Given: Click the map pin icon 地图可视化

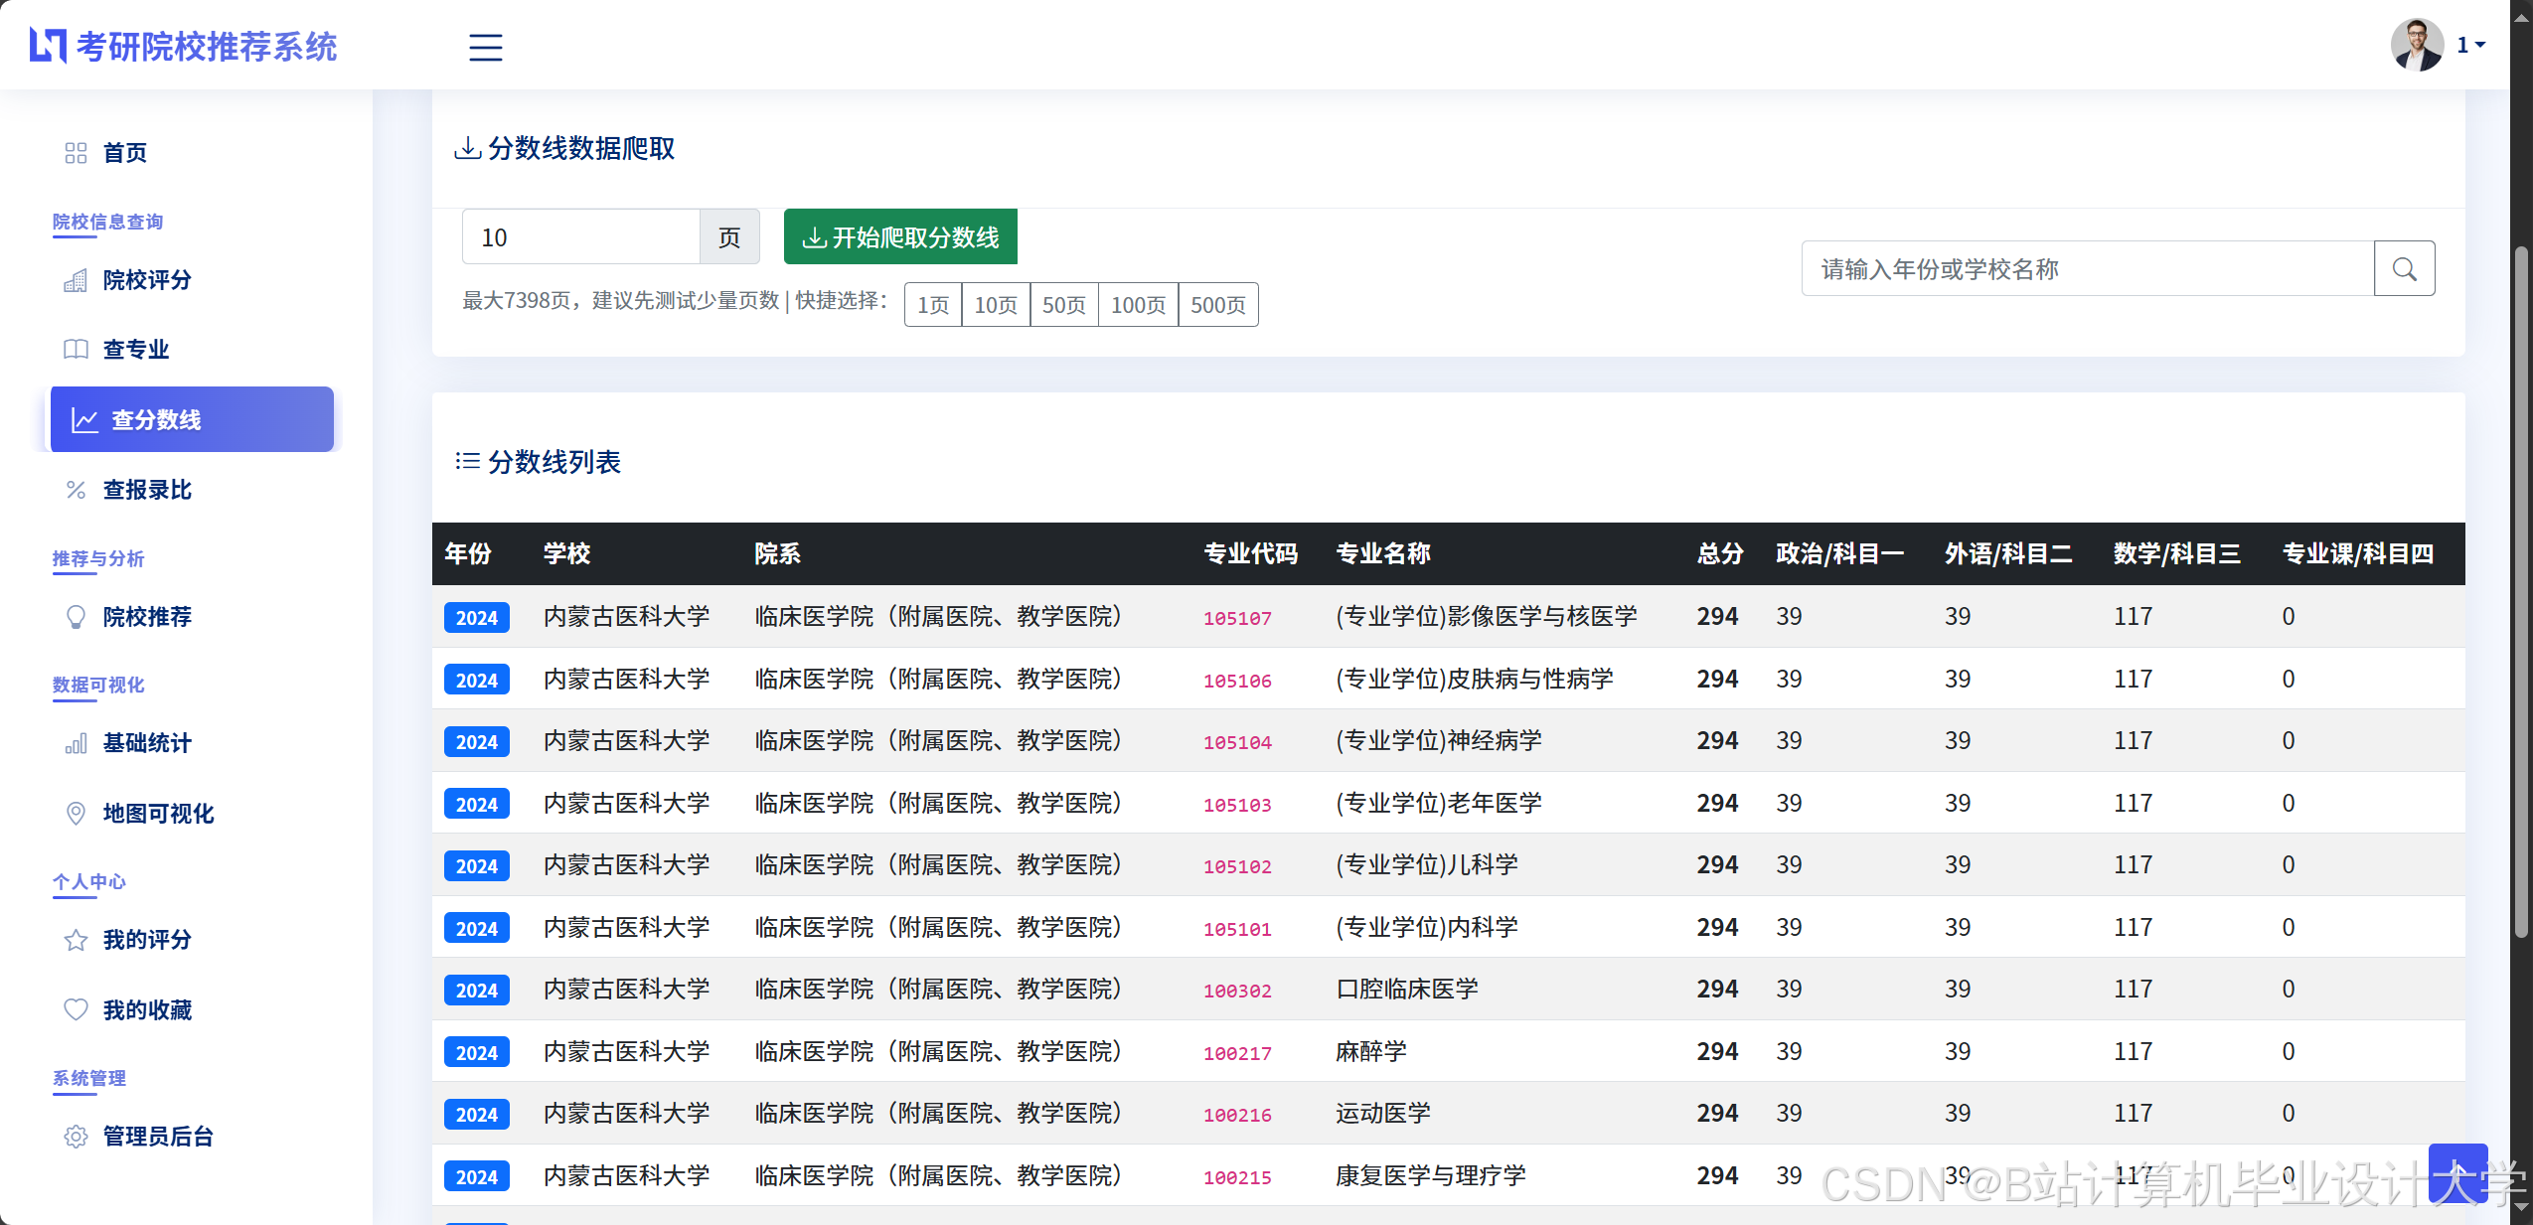Looking at the screenshot, I should pos(76,814).
